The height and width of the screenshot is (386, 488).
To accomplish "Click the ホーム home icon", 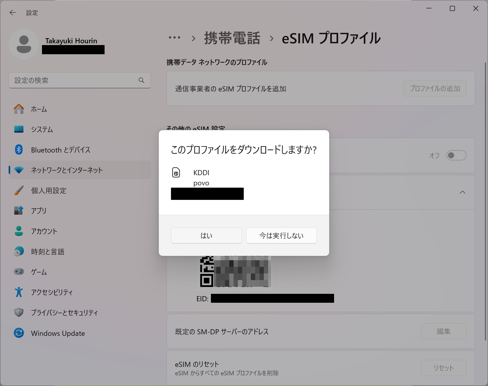I will point(19,109).
